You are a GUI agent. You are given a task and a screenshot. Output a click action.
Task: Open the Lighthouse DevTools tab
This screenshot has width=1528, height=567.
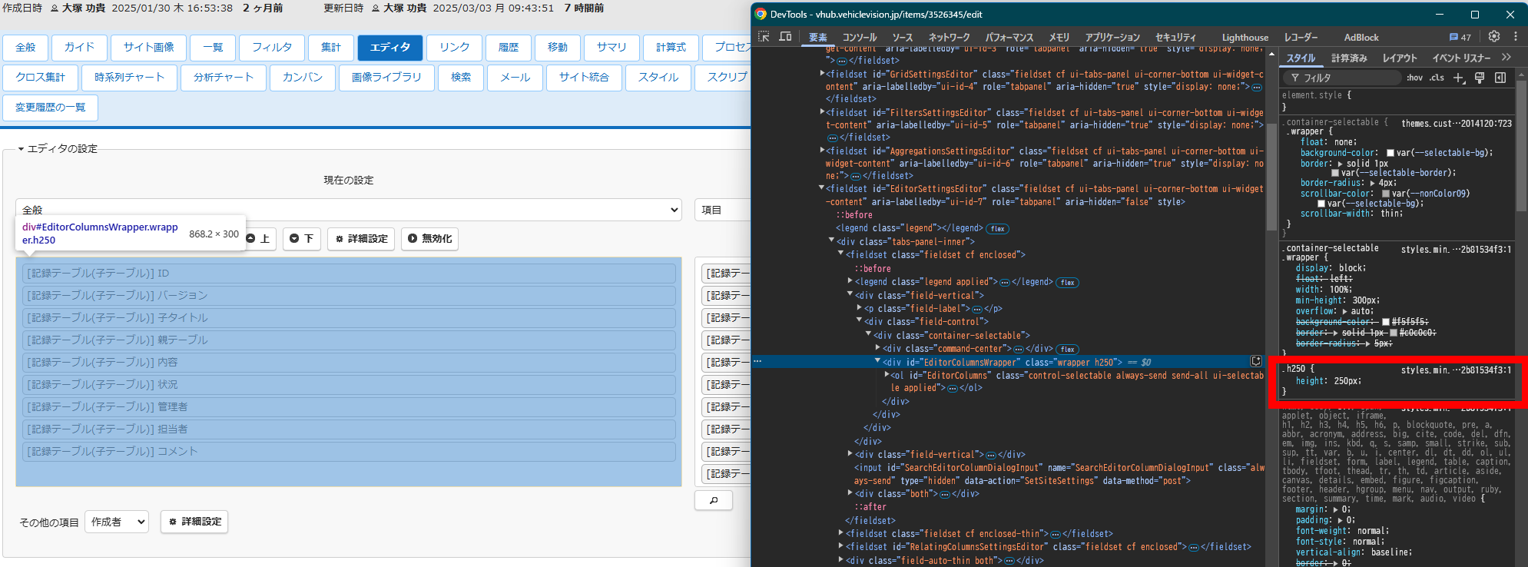point(1245,38)
